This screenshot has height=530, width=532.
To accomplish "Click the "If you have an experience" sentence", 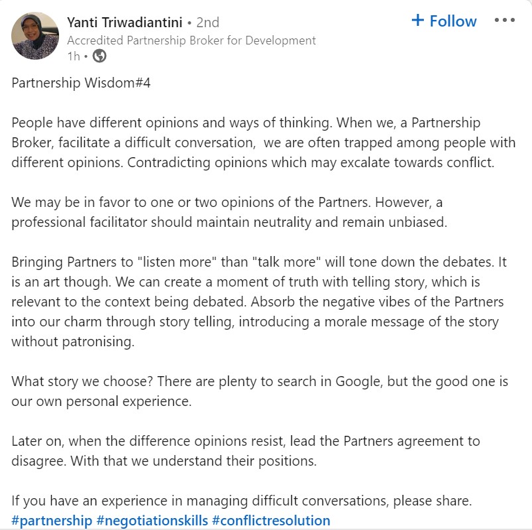I will click(x=241, y=499).
